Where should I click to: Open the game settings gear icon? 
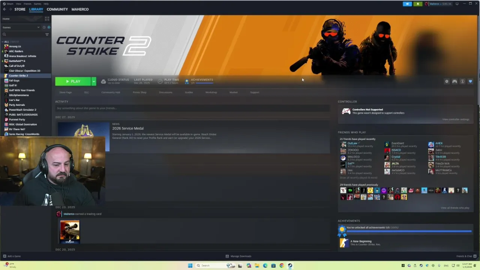click(x=447, y=81)
